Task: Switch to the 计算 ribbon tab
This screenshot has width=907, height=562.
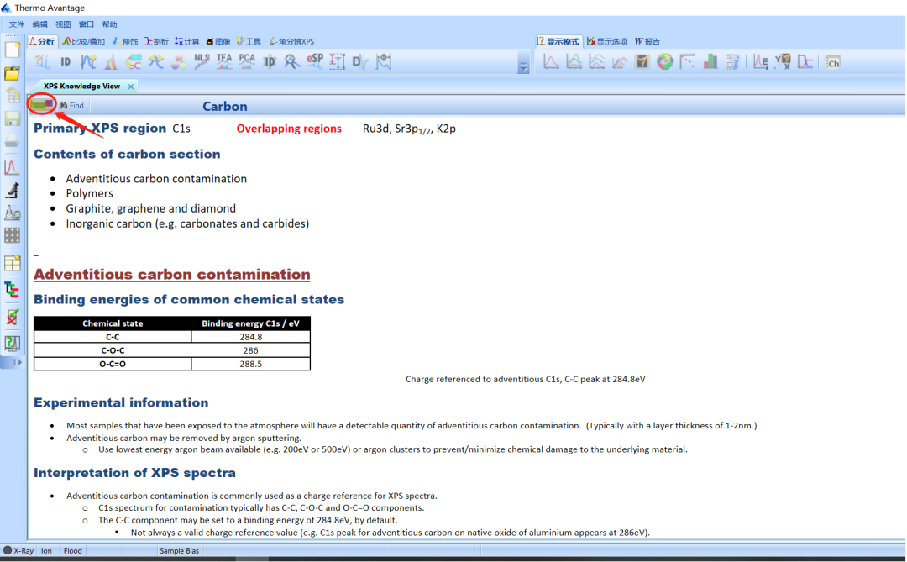Action: coord(186,42)
